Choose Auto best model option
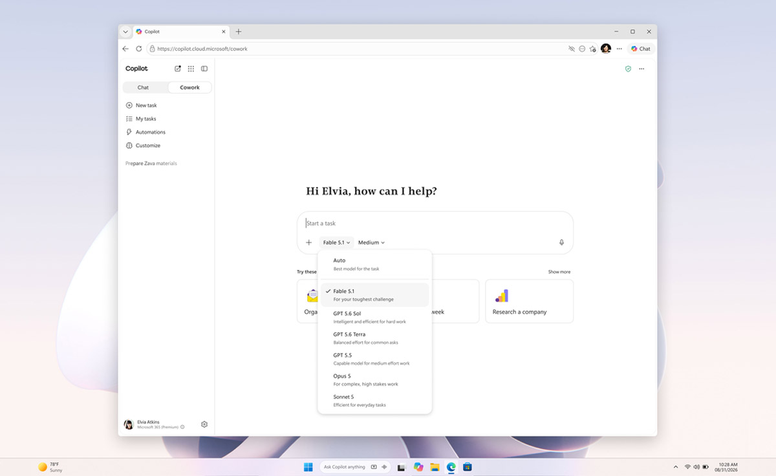The width and height of the screenshot is (776, 476). (374, 264)
